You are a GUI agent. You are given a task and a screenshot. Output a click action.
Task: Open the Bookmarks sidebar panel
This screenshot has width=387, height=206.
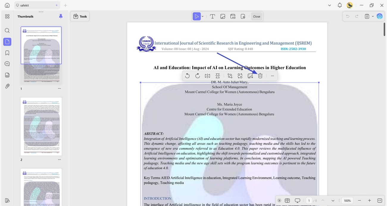click(7, 53)
